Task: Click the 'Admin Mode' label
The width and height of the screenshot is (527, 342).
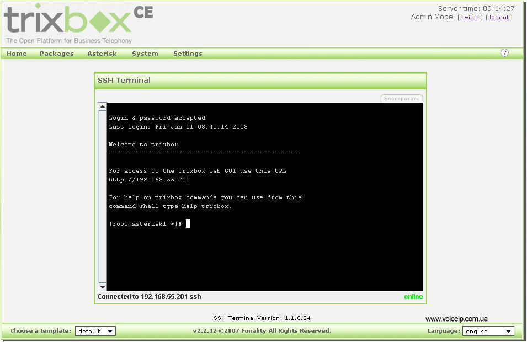Action: point(432,17)
